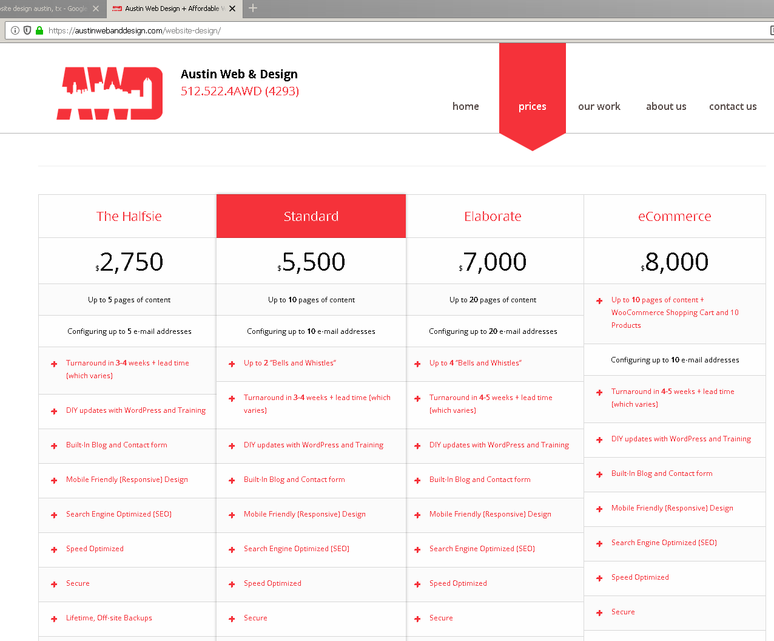Close the Google search tab
This screenshot has height=641, width=774.
[96, 8]
